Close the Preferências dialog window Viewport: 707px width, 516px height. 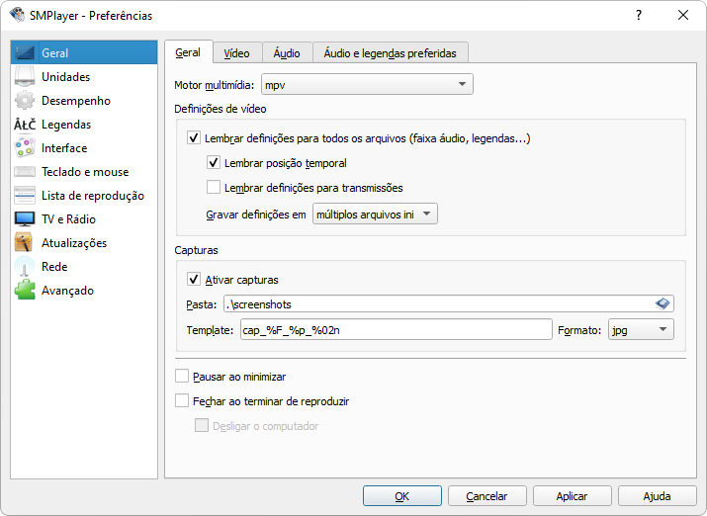click(683, 15)
